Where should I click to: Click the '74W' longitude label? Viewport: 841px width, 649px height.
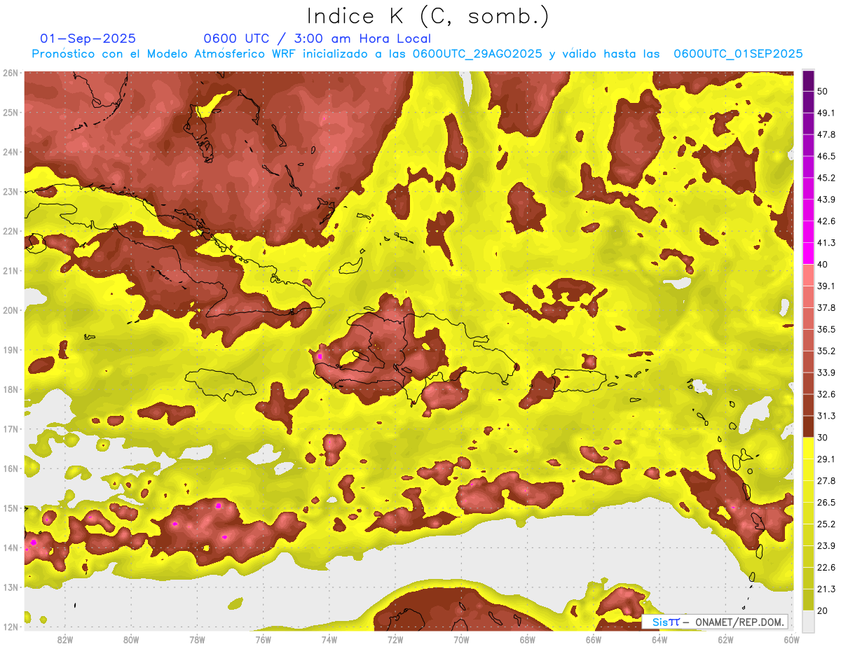[329, 640]
